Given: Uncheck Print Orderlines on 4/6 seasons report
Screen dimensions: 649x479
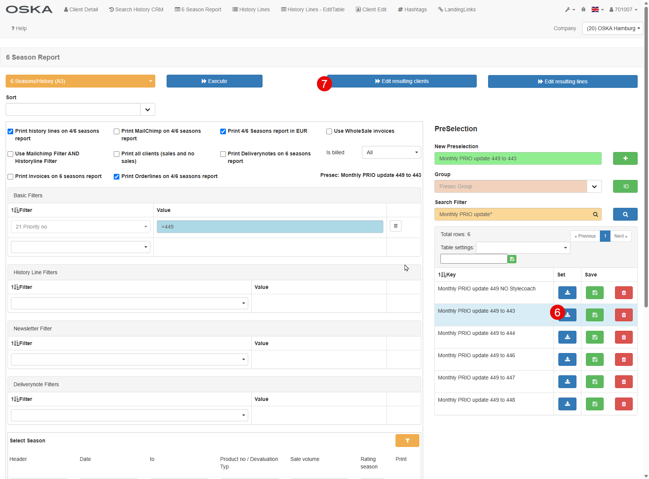Looking at the screenshot, I should coord(117,177).
